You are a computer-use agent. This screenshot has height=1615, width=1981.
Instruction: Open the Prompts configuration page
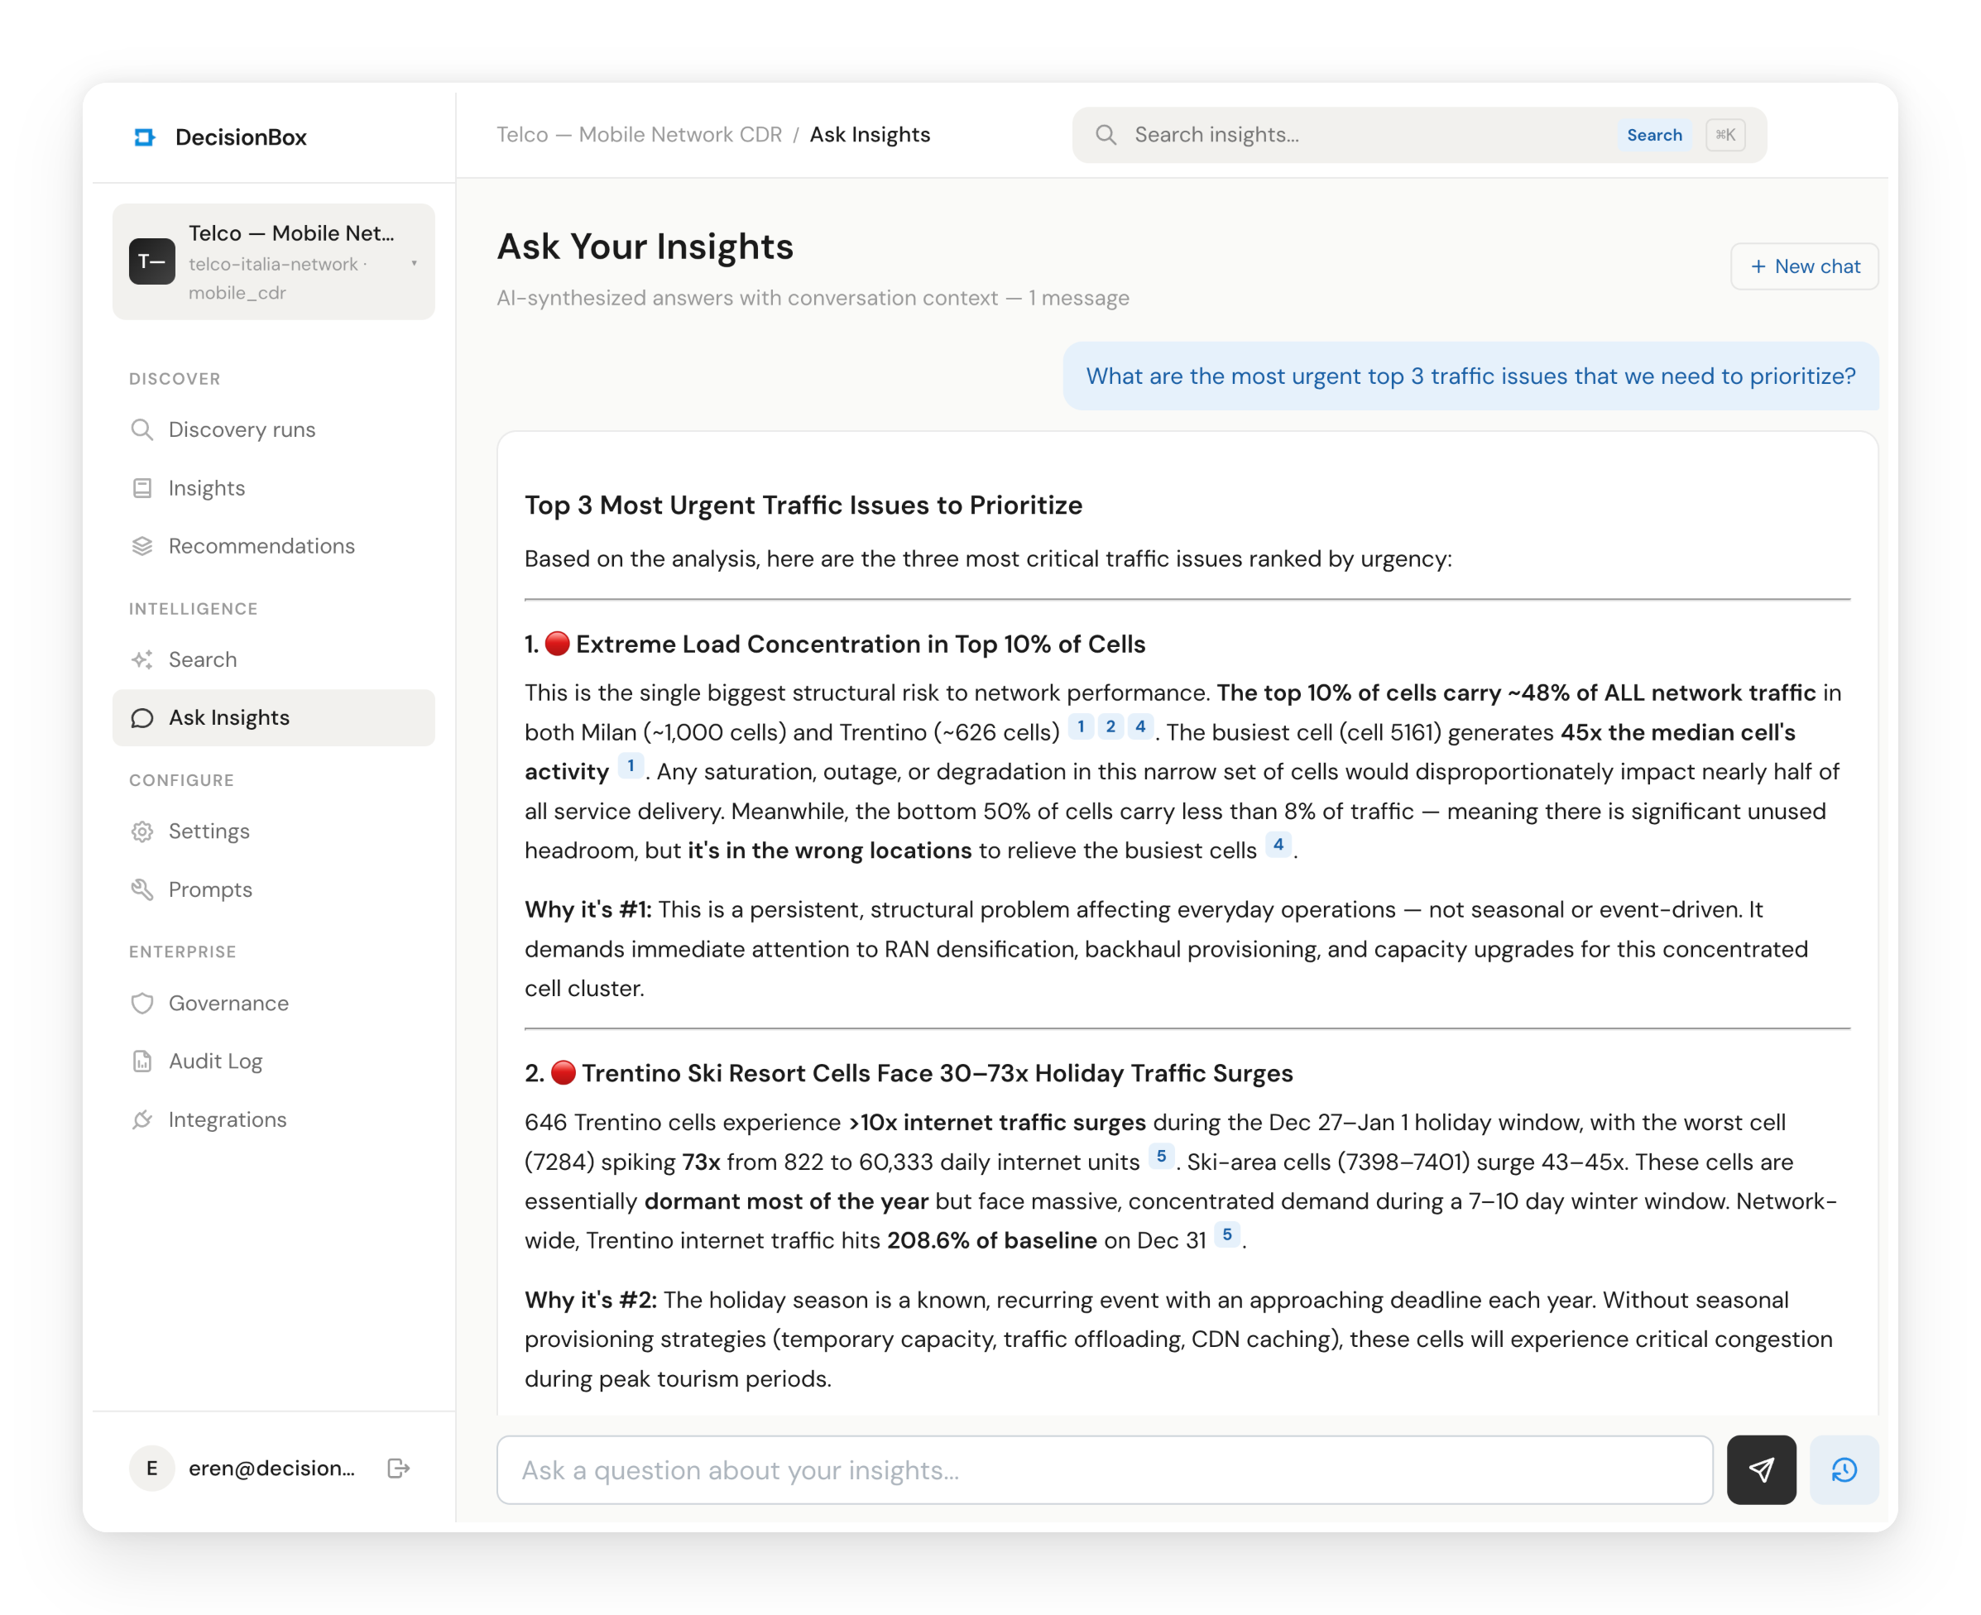(x=209, y=889)
